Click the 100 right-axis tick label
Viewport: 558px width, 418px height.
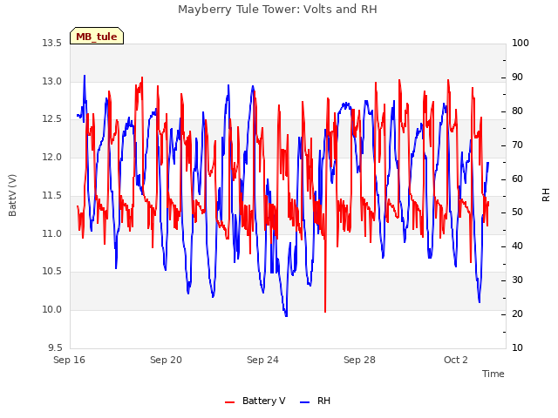coord(521,44)
